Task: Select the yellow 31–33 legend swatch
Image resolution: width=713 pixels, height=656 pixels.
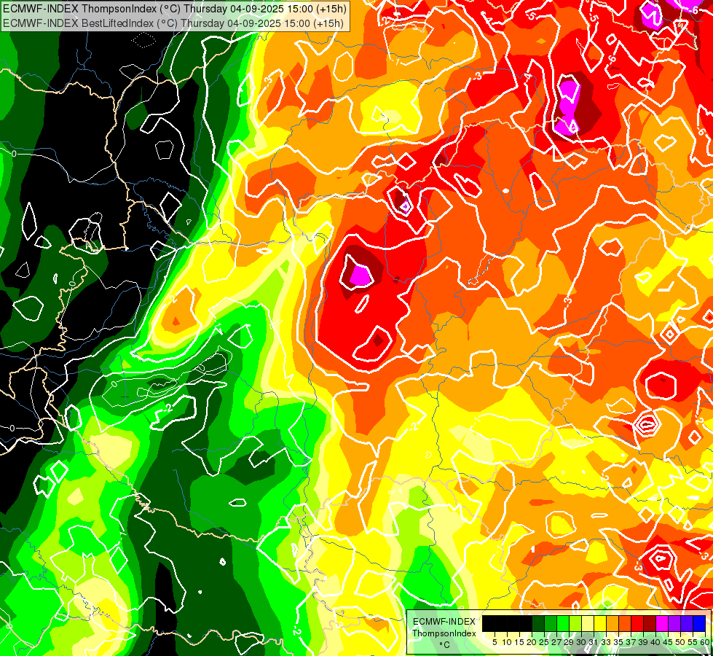Action: tap(600, 623)
